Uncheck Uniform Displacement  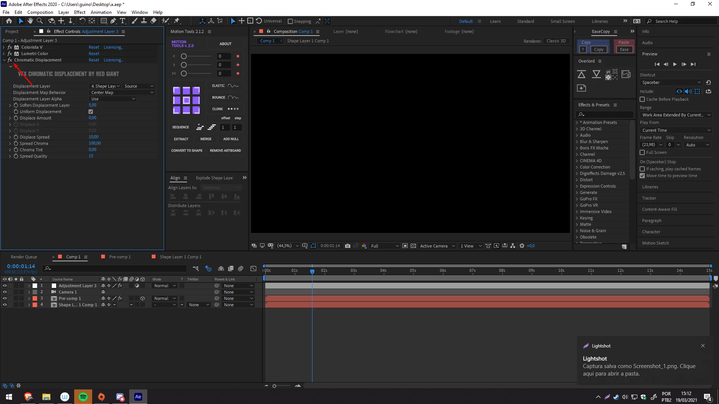pyautogui.click(x=91, y=112)
